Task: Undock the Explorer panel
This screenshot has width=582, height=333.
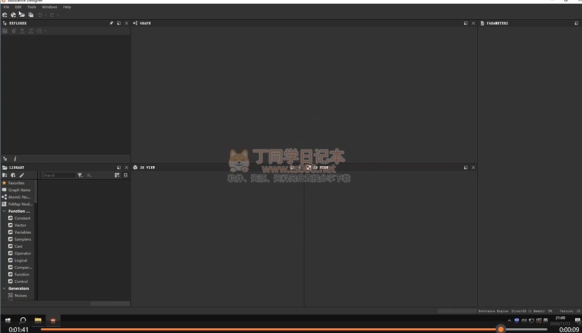Action: click(x=119, y=23)
